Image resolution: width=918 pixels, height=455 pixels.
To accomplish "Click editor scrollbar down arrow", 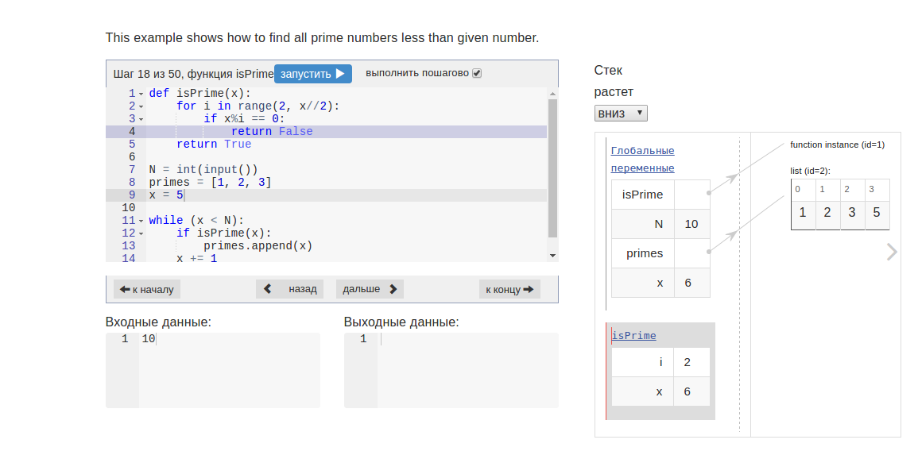I will point(552,256).
